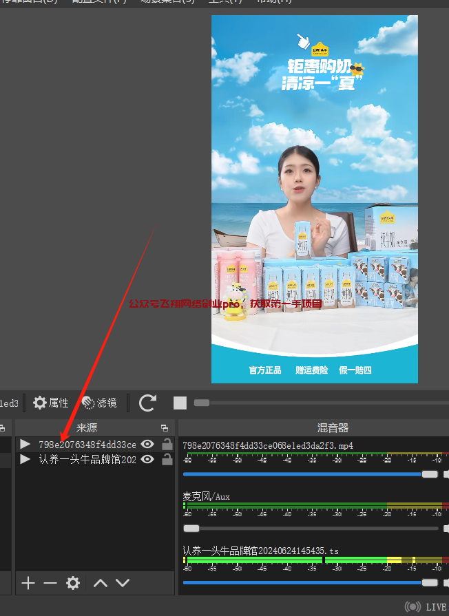Hide the 798e2076348f4dd33ce source using its eye
This screenshot has width=449, height=616.
pos(147,445)
